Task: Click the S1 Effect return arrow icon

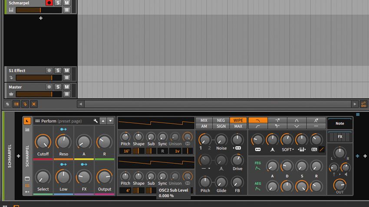Action: click(x=11, y=78)
